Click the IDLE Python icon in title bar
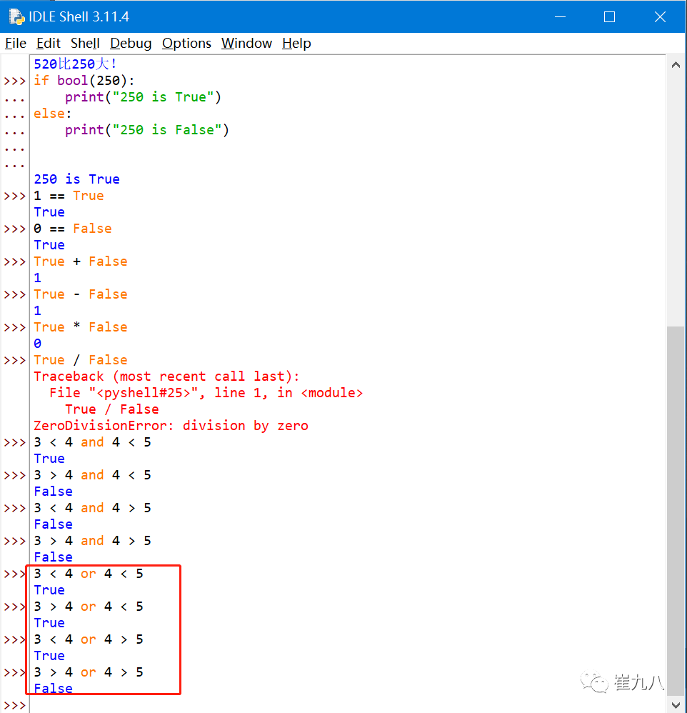 pyautogui.click(x=17, y=17)
